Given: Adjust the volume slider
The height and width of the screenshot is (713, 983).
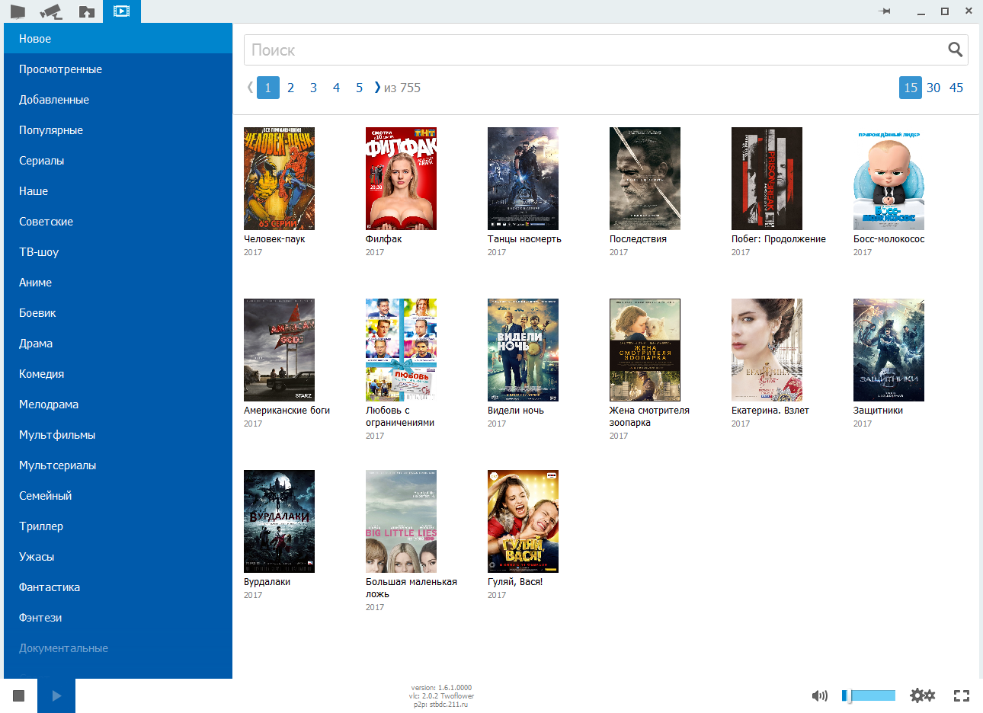Looking at the screenshot, I should 869,695.
